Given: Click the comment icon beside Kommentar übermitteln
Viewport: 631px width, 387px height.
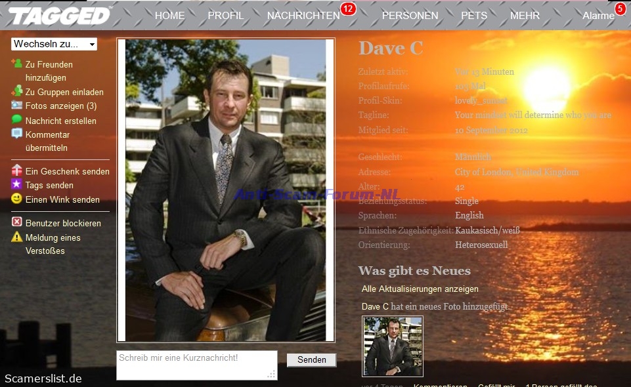Looking at the screenshot, I should (x=17, y=134).
